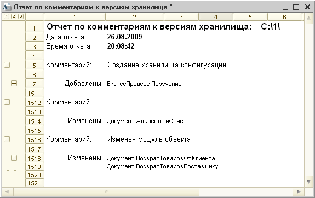Select row header 1520
Image resolution: width=315 pixels, height=198 pixels.
pos(35,174)
